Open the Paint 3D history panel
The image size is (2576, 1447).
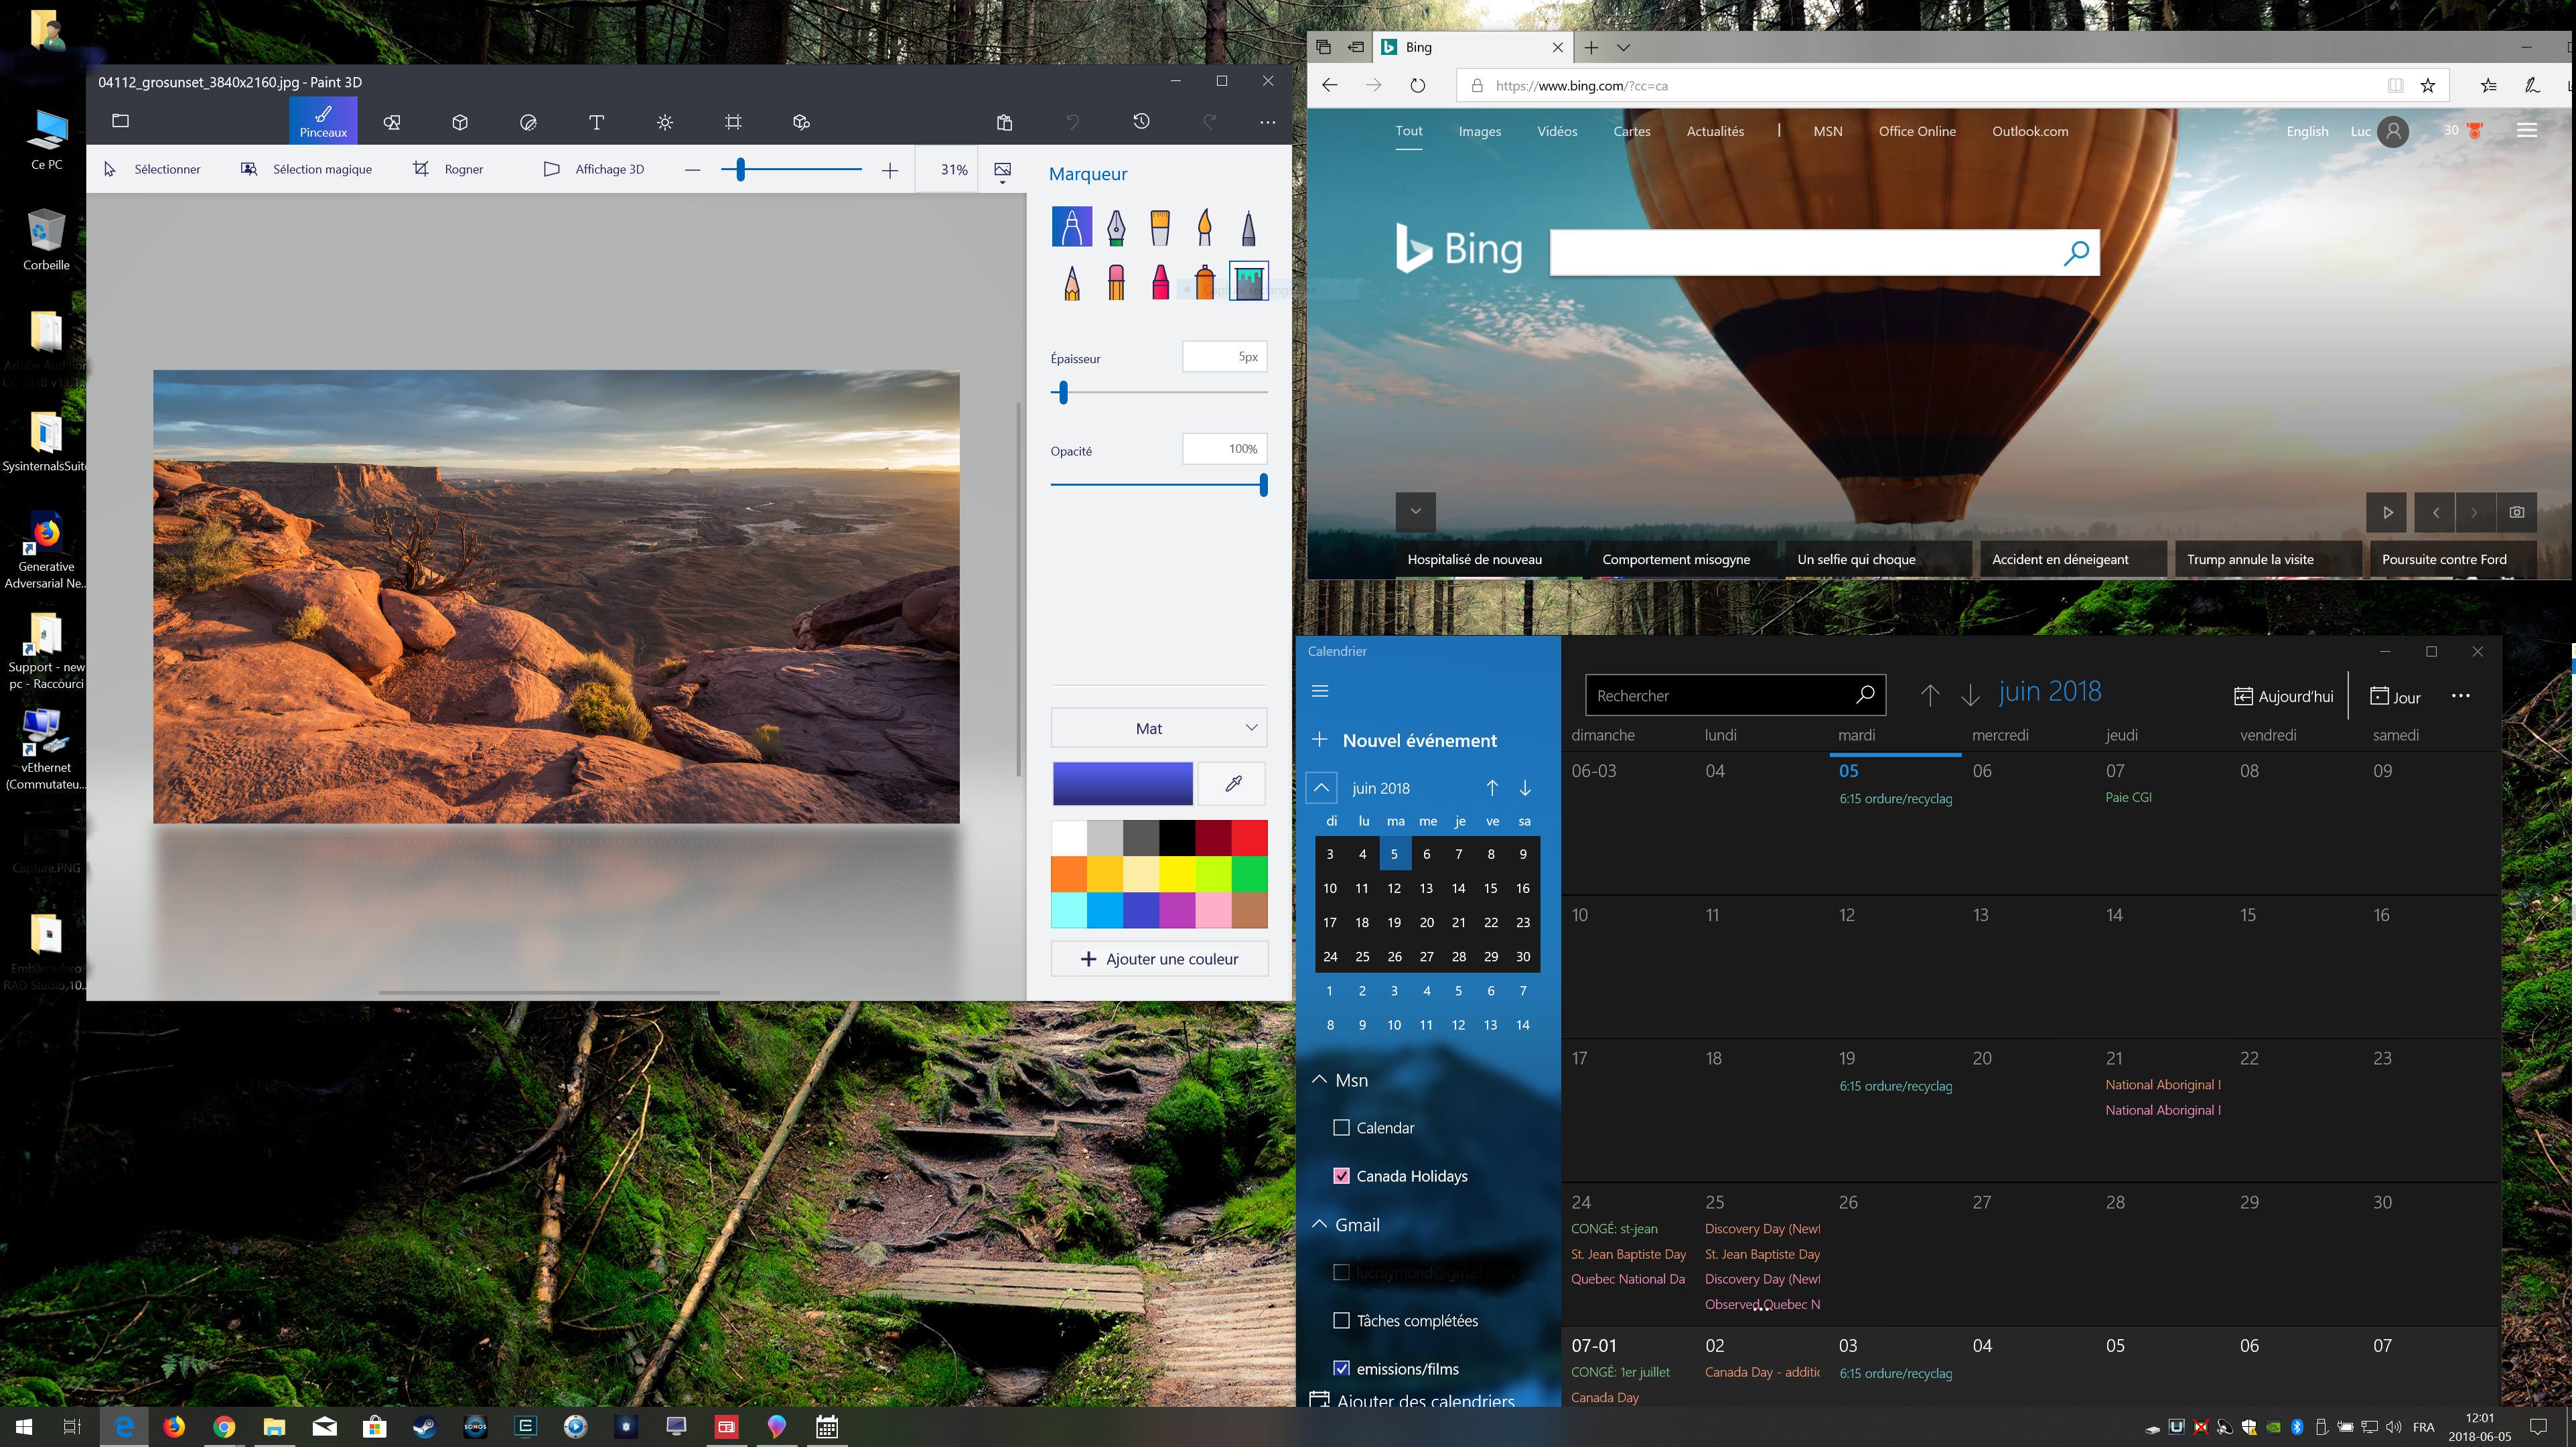point(1141,122)
